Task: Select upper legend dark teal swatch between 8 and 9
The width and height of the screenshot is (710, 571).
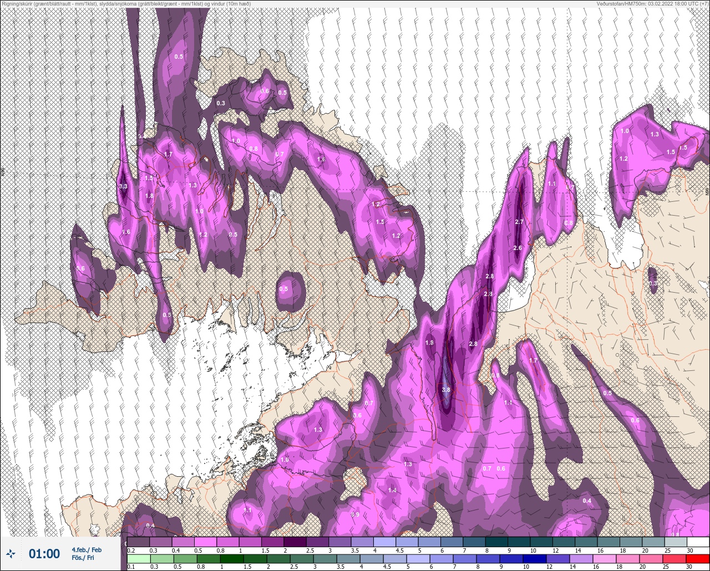Action: [x=496, y=542]
